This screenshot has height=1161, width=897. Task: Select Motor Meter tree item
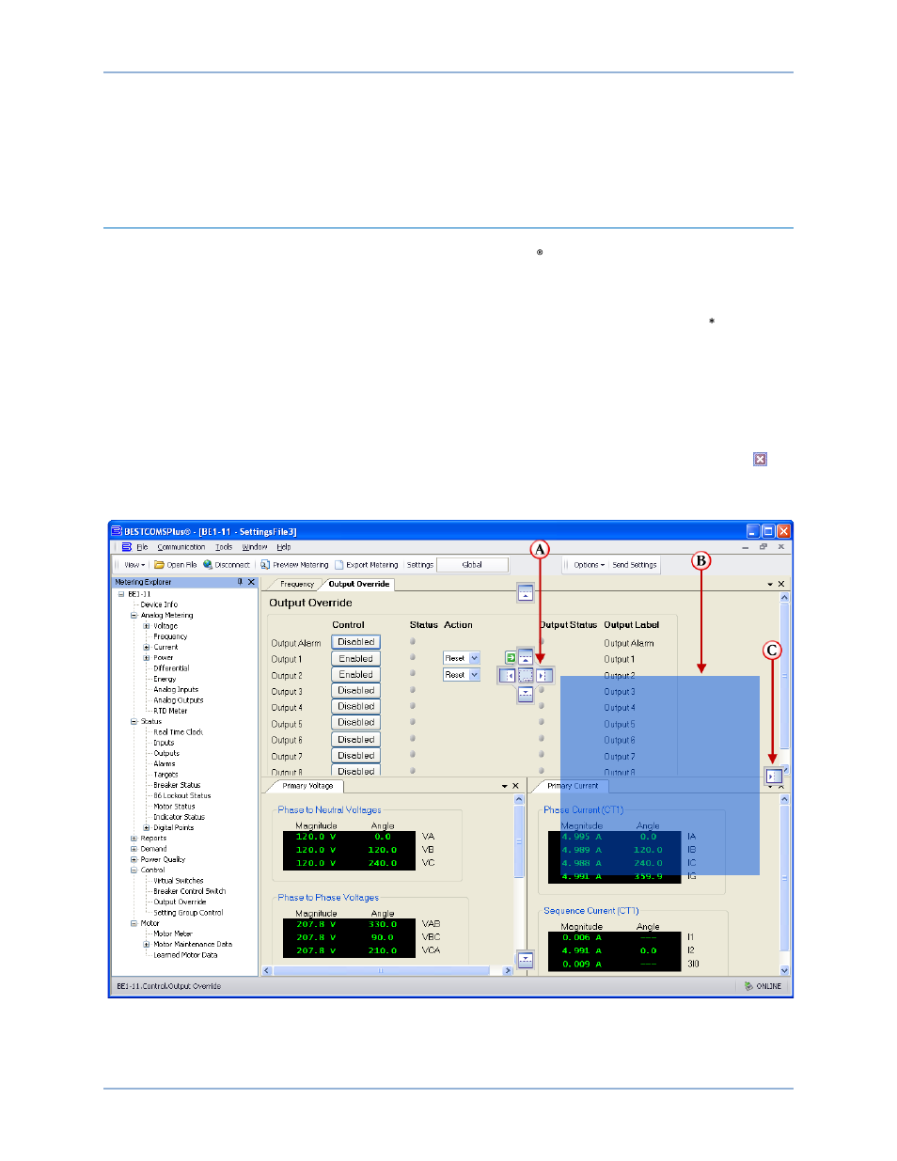[x=172, y=934]
